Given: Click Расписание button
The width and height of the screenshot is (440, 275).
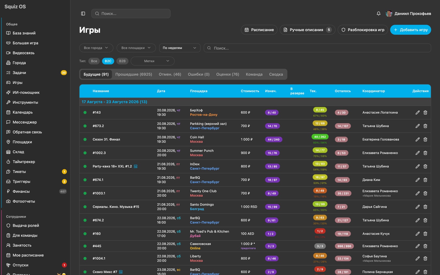Looking at the screenshot, I should click(x=259, y=30).
